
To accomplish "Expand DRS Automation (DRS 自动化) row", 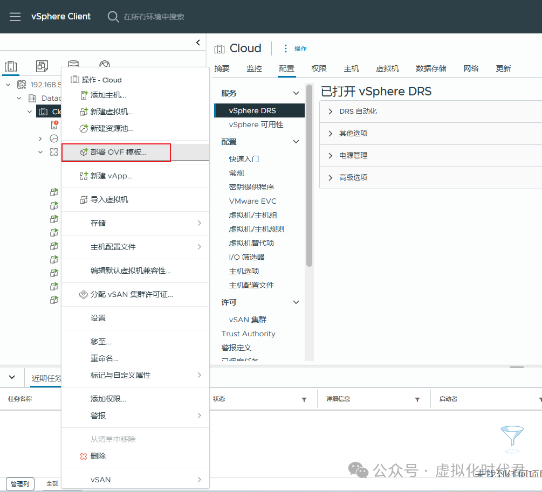I will (x=431, y=111).
